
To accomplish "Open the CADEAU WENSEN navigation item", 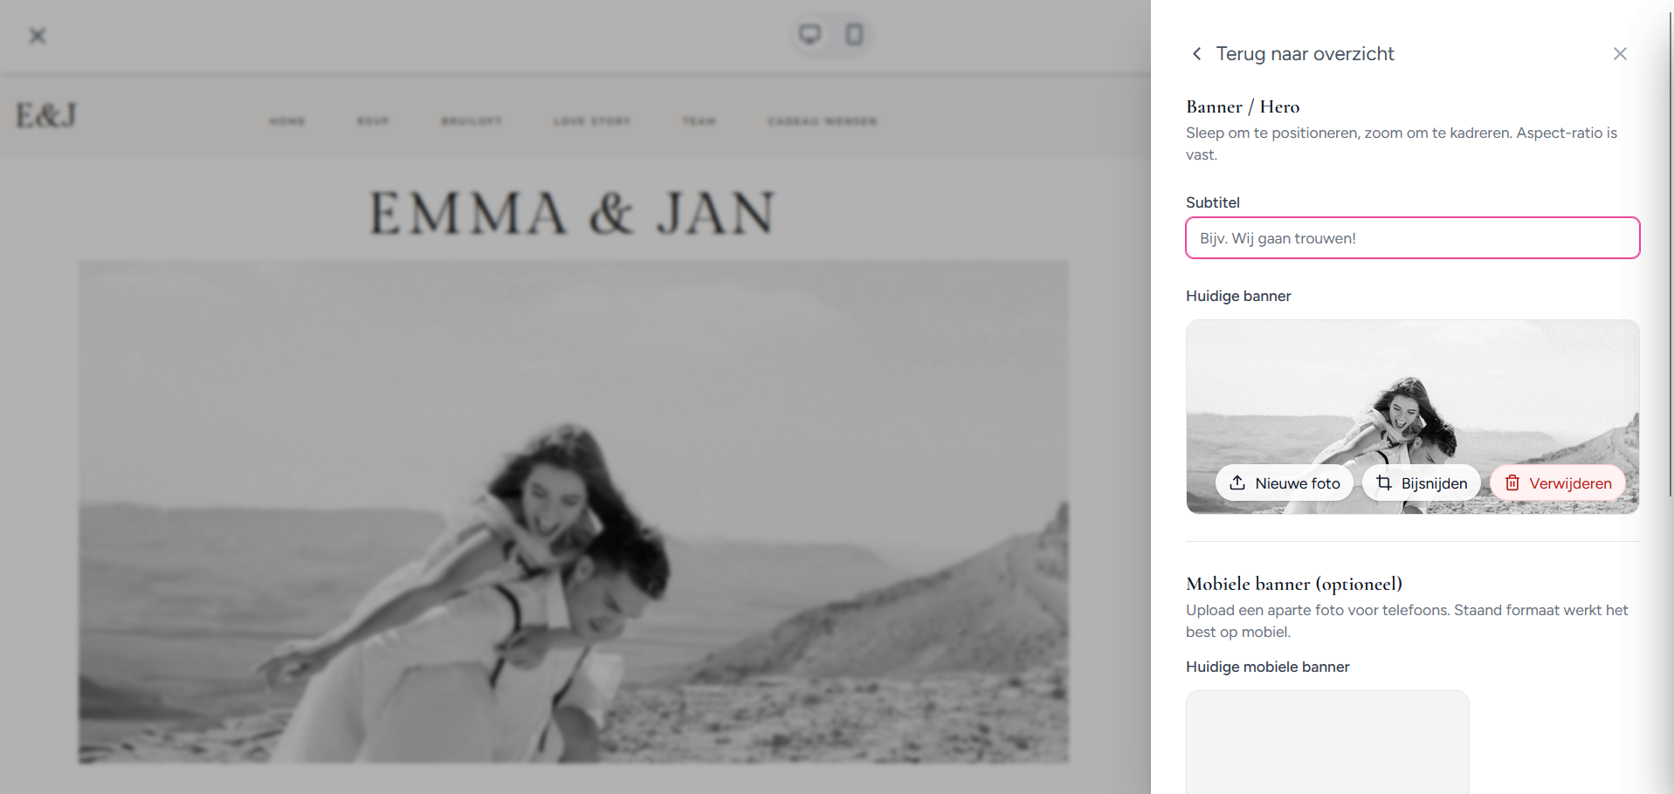I will point(823,121).
